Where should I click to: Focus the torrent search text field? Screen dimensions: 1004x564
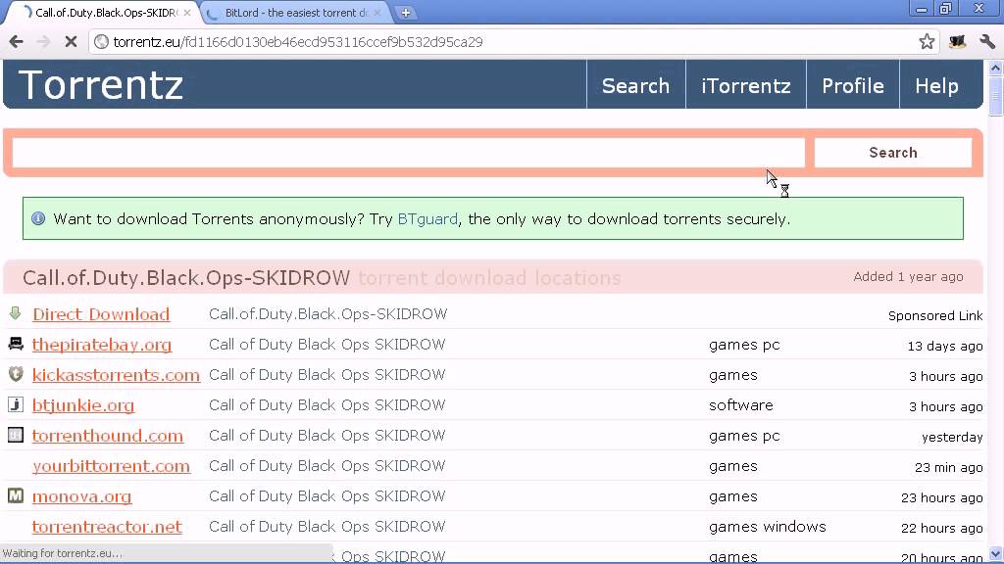coord(409,153)
